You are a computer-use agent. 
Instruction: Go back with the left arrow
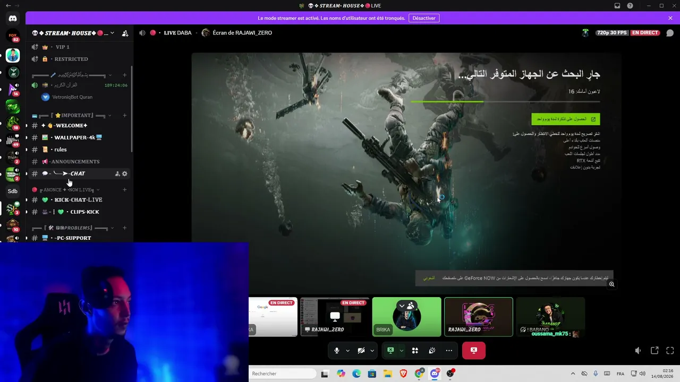8,5
